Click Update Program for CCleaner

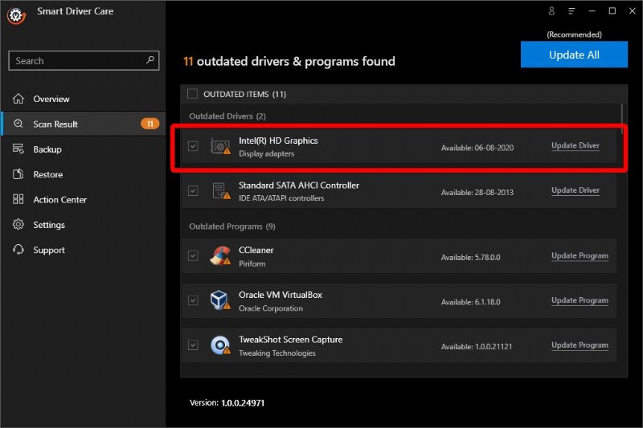coord(580,255)
